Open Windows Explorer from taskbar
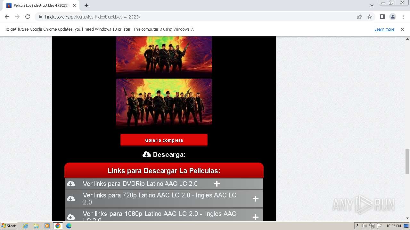 36,226
